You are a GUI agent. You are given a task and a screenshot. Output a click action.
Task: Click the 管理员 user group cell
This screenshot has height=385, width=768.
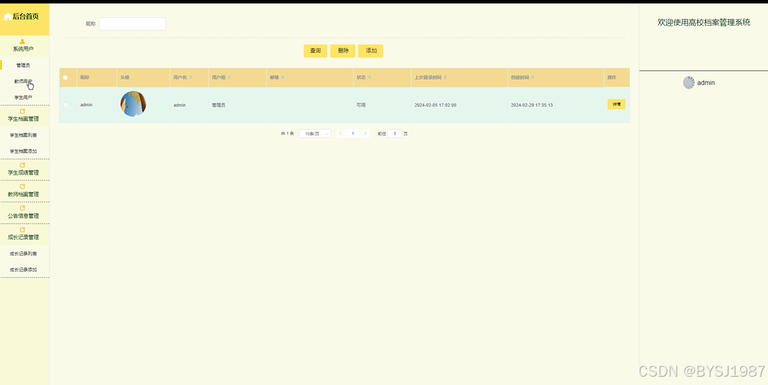coord(218,105)
